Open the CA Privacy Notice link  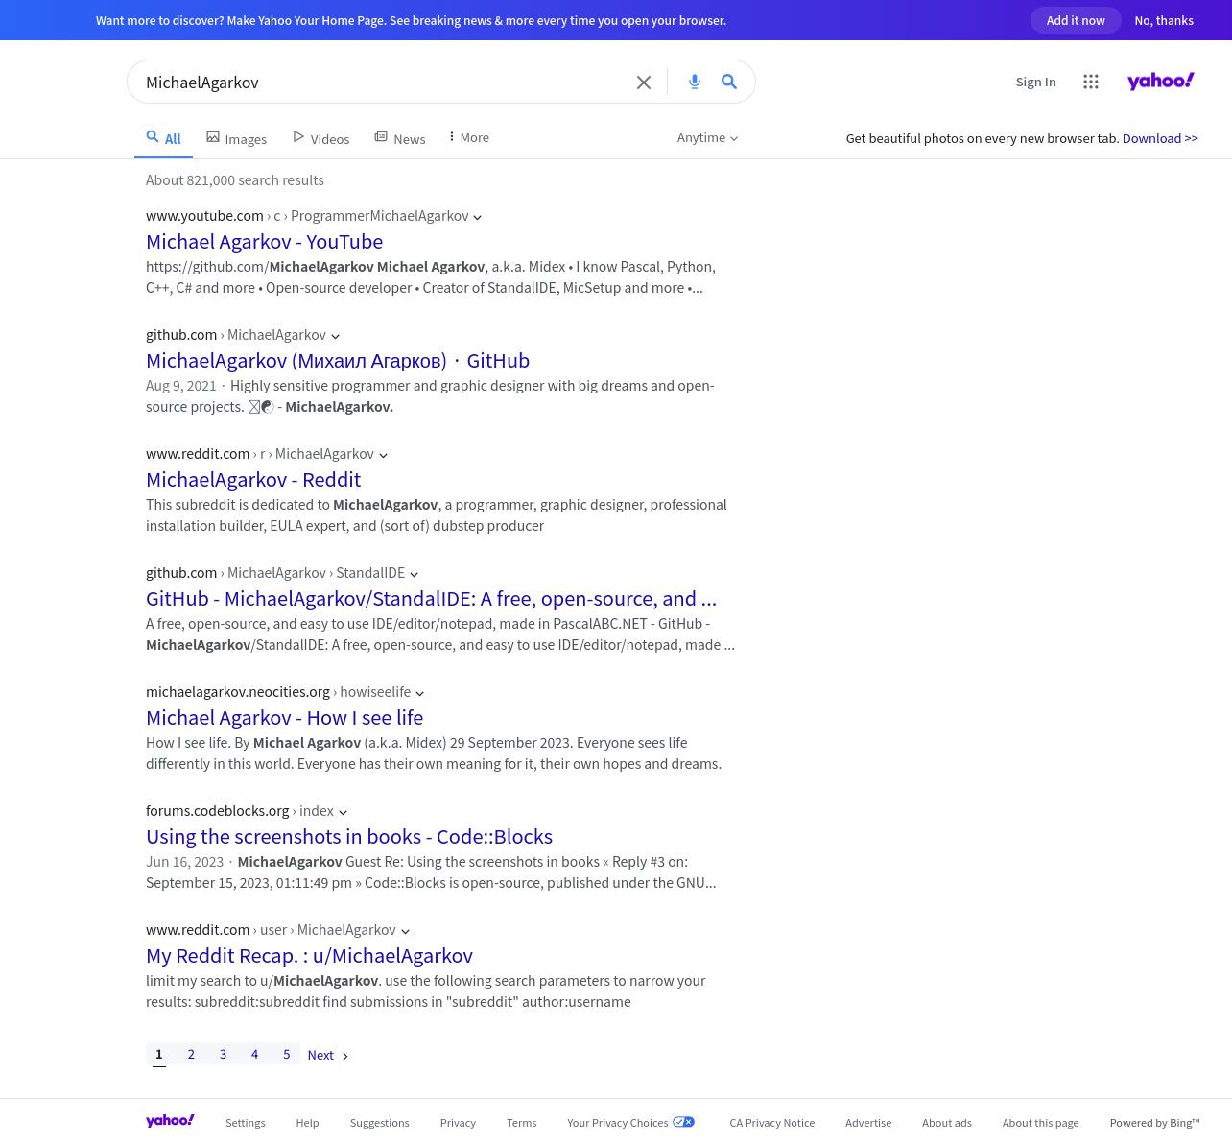(x=771, y=1123)
